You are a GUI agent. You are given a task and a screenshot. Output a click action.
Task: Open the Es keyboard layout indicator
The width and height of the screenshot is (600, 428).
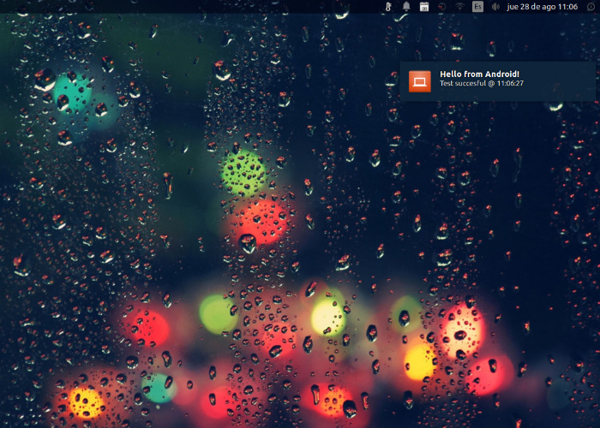[477, 7]
